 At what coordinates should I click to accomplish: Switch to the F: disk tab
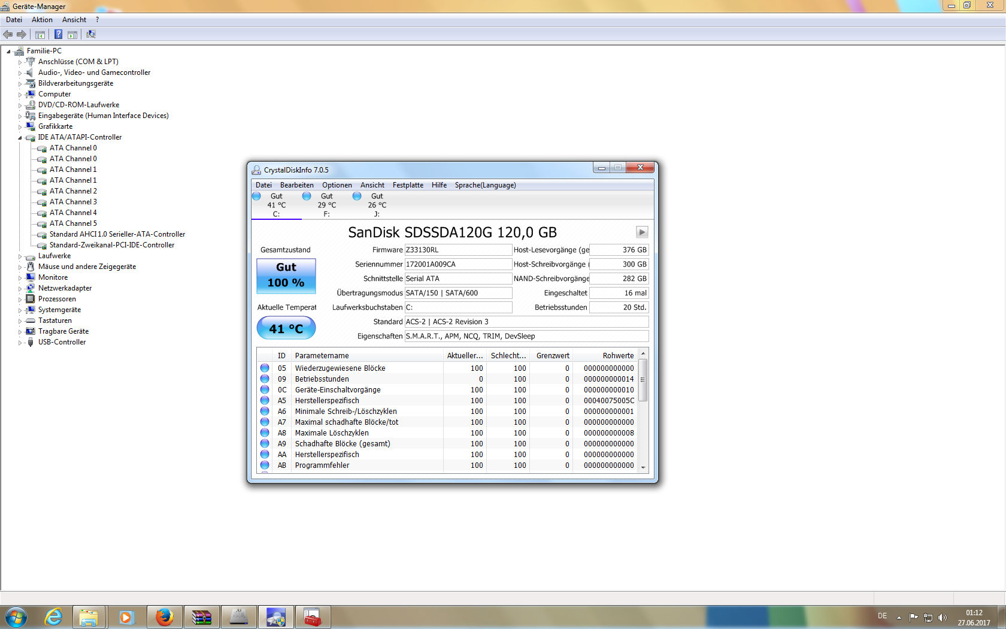tap(327, 205)
